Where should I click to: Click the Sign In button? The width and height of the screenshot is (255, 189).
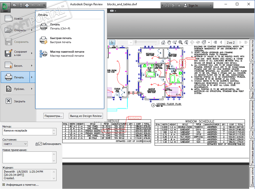click(191, 6)
